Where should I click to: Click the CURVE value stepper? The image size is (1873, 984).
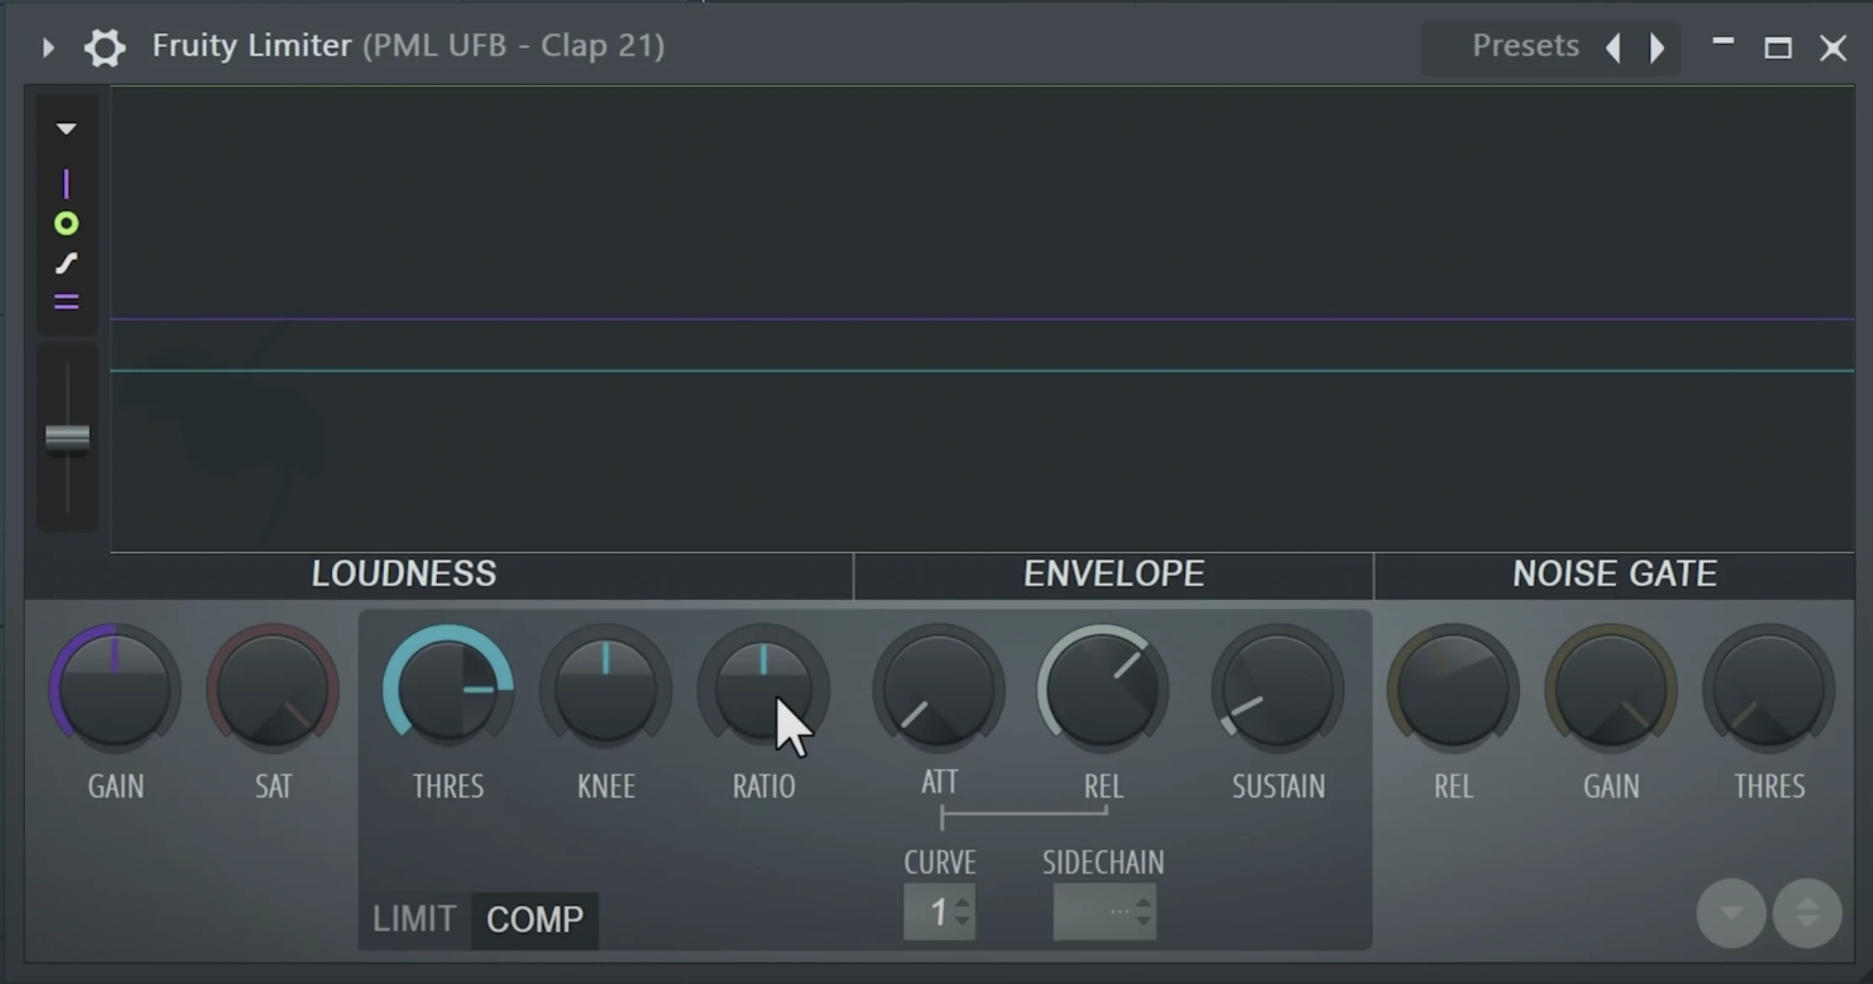939,912
